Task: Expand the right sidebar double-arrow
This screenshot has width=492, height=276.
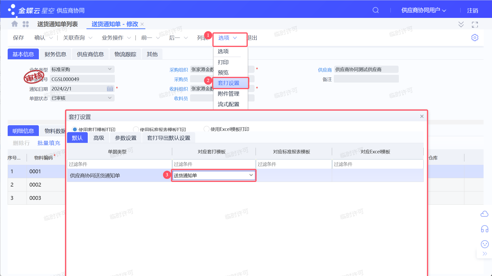Action: click(485, 254)
